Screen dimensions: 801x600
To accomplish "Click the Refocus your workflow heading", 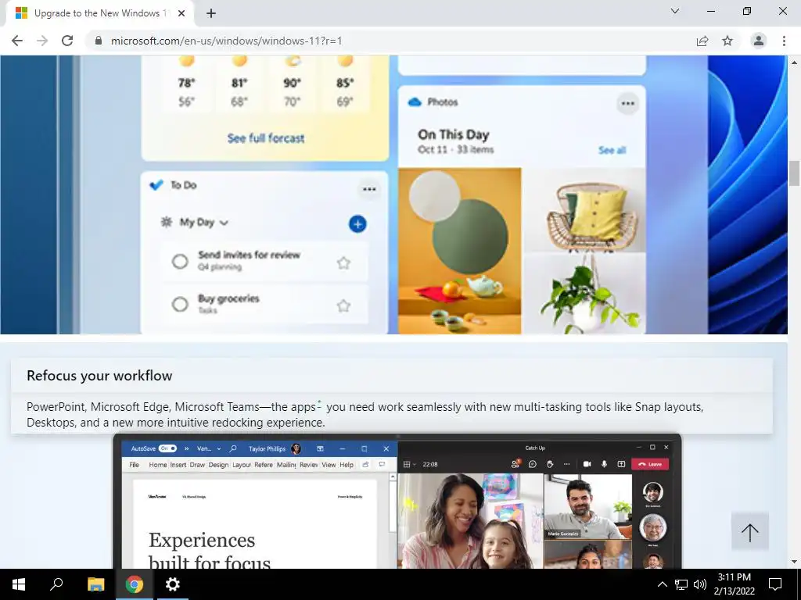I will click(x=99, y=376).
